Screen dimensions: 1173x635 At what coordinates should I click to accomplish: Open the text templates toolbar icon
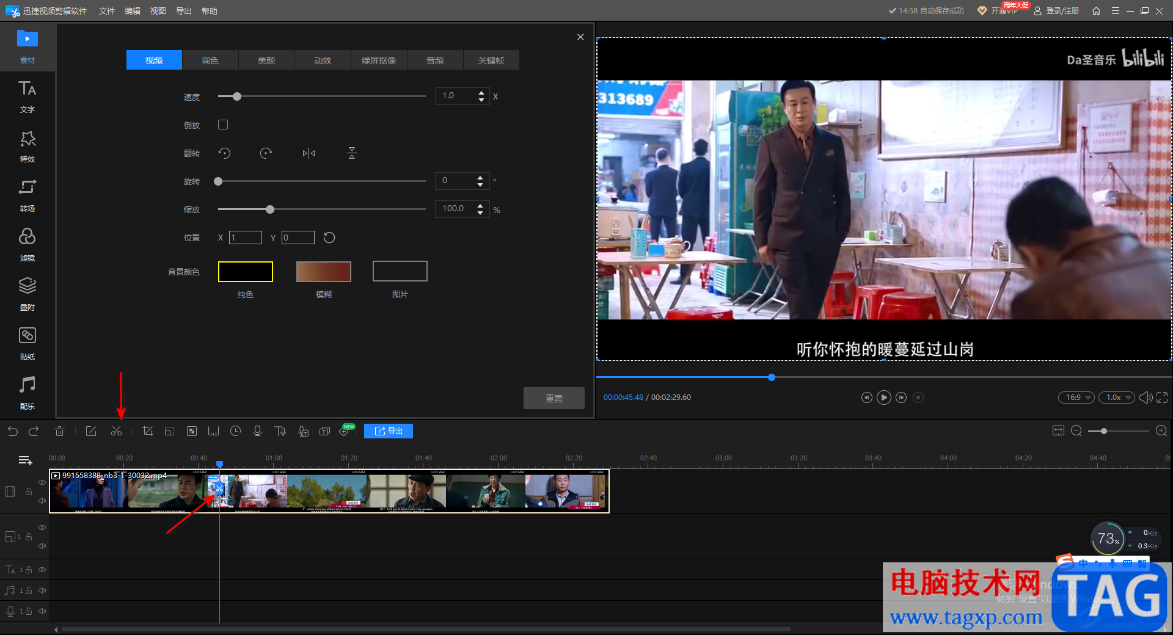point(324,431)
